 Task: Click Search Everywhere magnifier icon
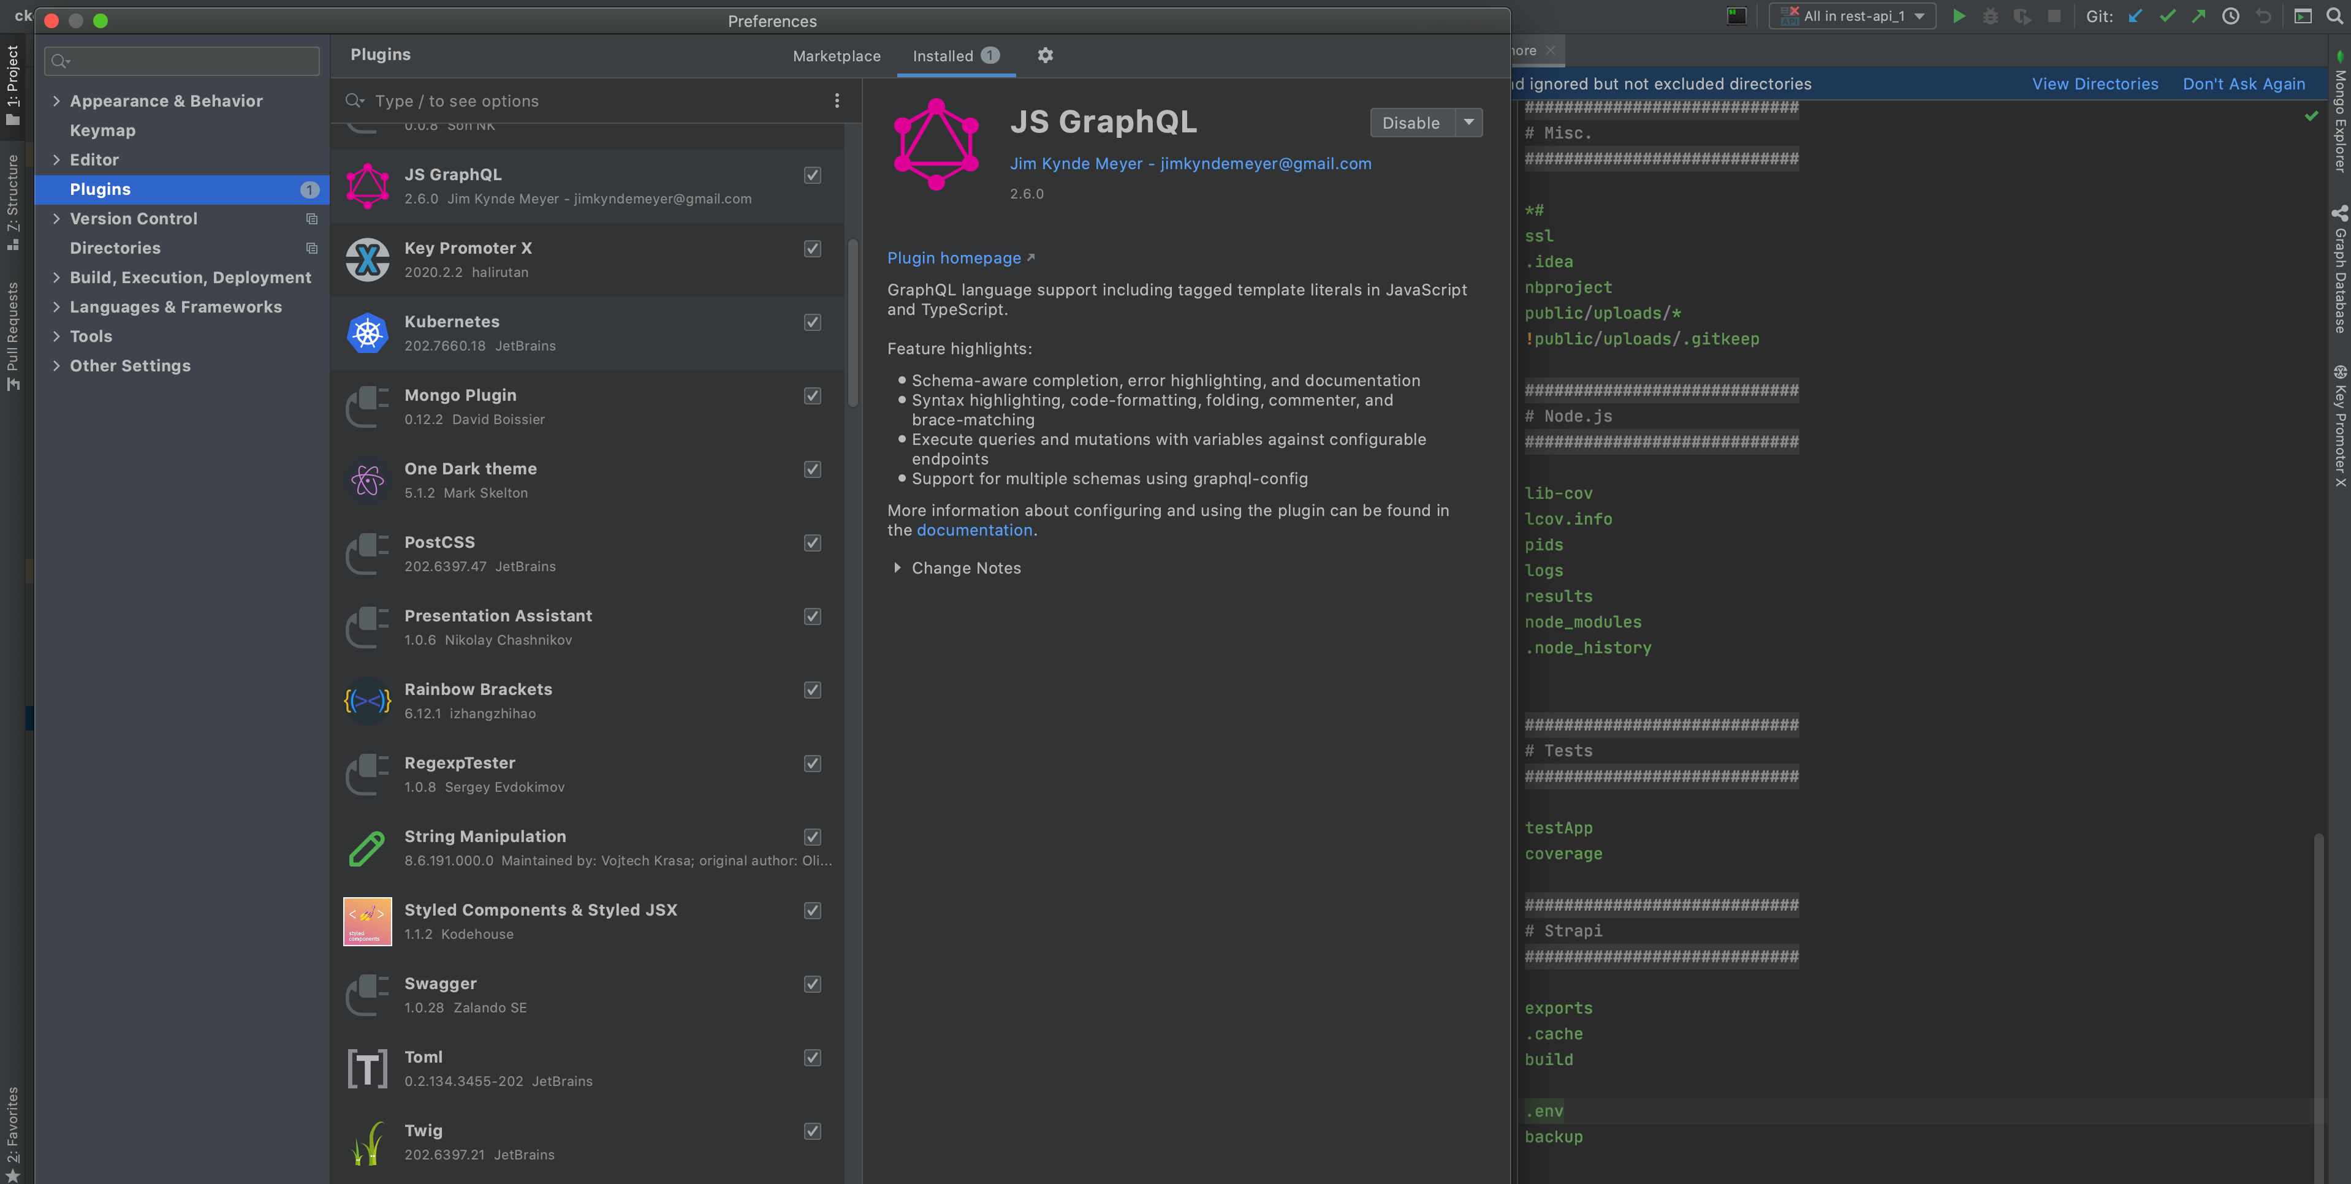tap(2334, 17)
